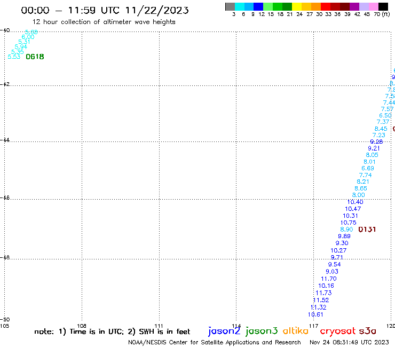
Task: Click the 11.73 wave height value
Action: [x=323, y=293]
